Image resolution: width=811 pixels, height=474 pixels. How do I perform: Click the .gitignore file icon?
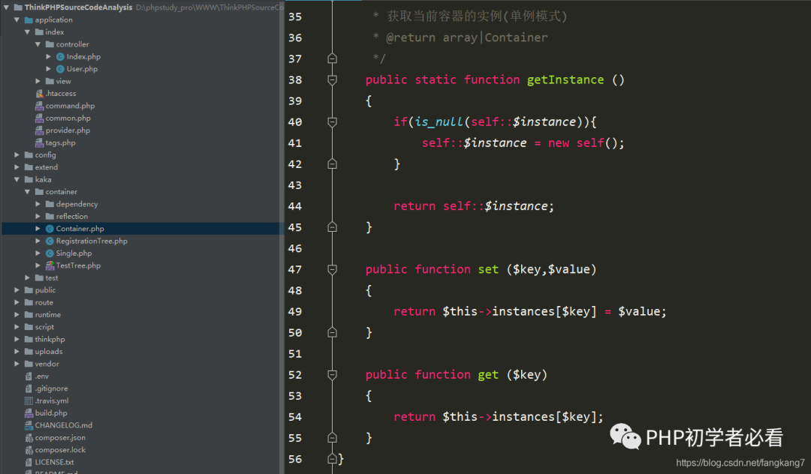(29, 388)
